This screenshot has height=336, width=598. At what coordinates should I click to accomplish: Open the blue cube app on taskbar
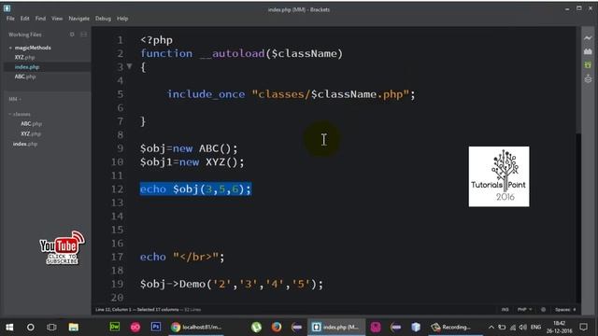click(x=416, y=327)
